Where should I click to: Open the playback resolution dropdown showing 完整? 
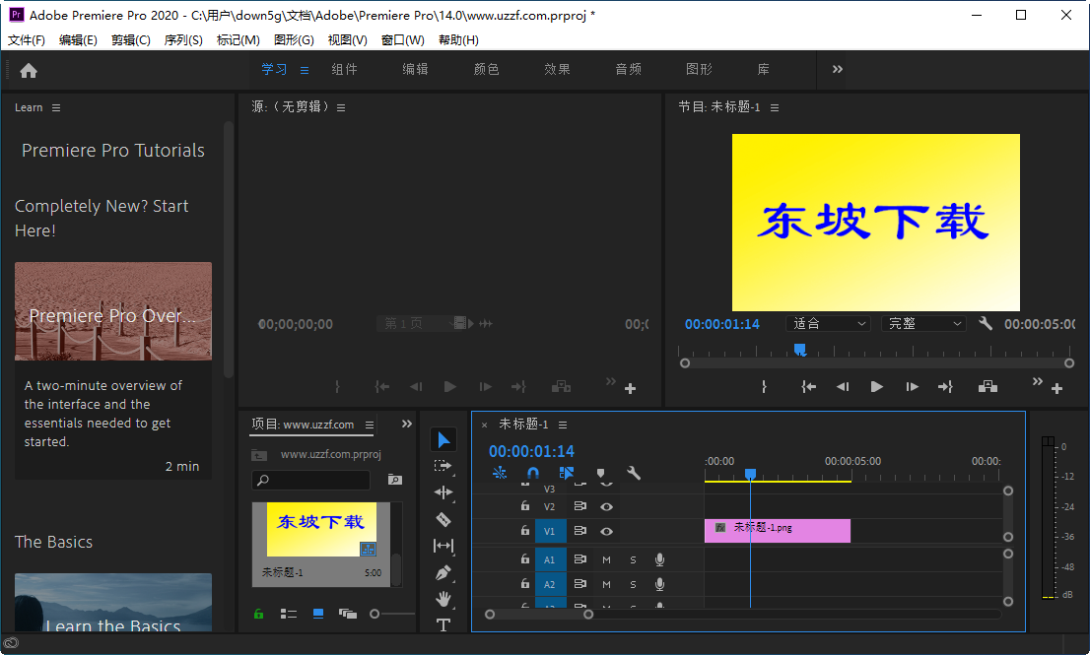point(922,323)
